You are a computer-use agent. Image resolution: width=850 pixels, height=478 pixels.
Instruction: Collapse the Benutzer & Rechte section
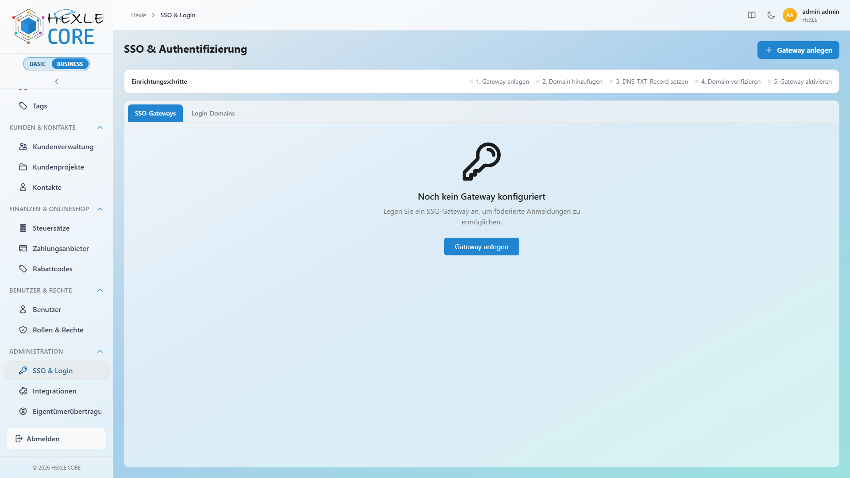coord(100,290)
